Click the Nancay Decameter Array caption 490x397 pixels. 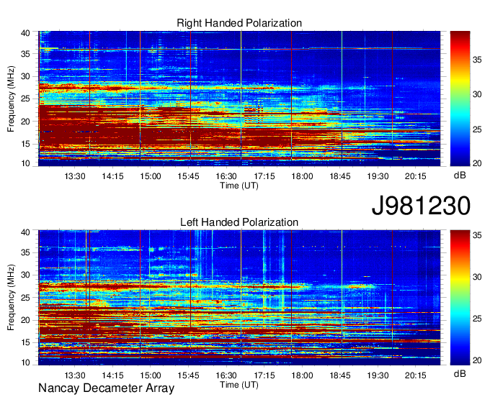coord(106,388)
